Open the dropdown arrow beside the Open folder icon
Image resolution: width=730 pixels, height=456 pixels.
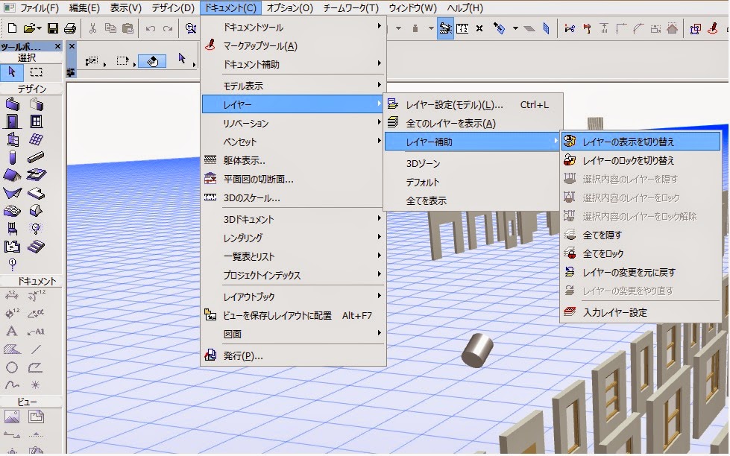pos(39,29)
